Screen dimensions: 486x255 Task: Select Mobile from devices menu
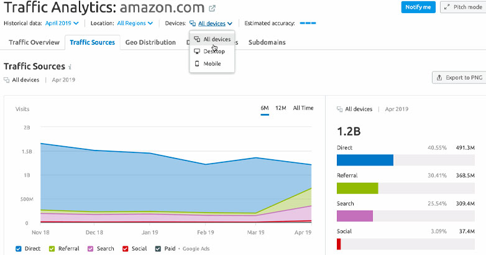pyautogui.click(x=212, y=63)
